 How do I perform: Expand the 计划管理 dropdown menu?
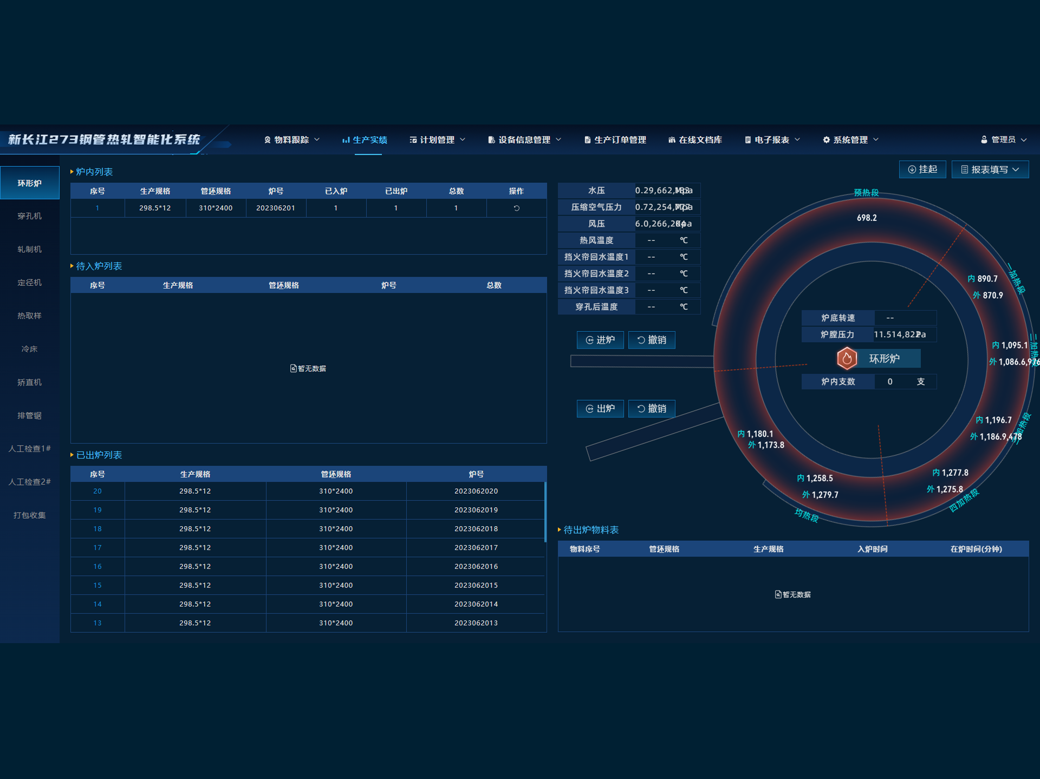437,140
